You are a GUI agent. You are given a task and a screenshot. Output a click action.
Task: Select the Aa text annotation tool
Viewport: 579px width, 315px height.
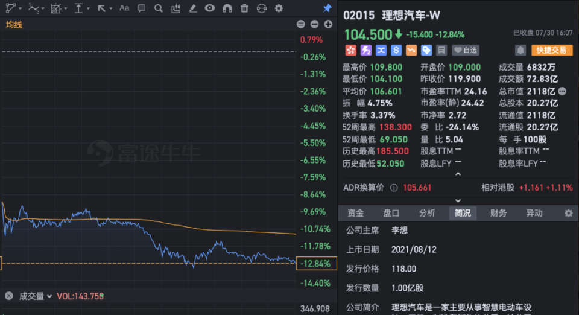tap(124, 8)
